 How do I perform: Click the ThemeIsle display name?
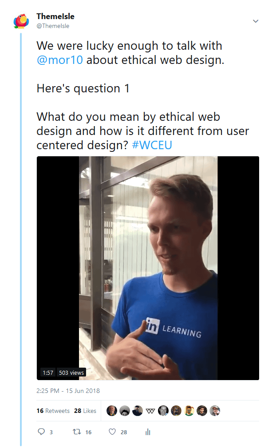click(55, 16)
